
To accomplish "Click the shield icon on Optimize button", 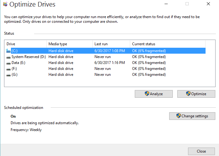I will click(x=188, y=94).
